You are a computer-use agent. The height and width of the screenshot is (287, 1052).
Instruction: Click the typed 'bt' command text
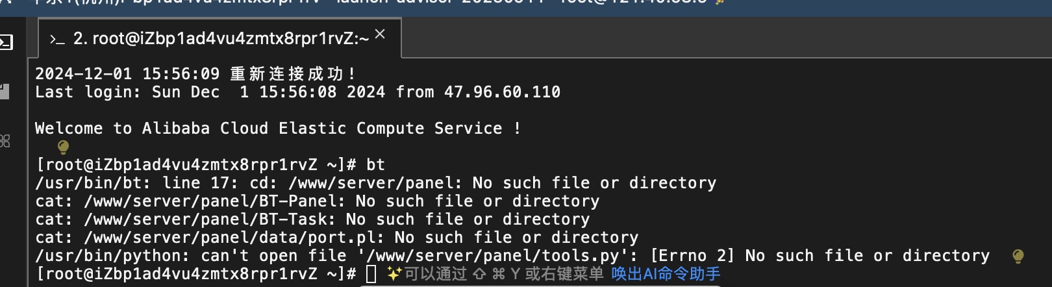click(x=375, y=165)
